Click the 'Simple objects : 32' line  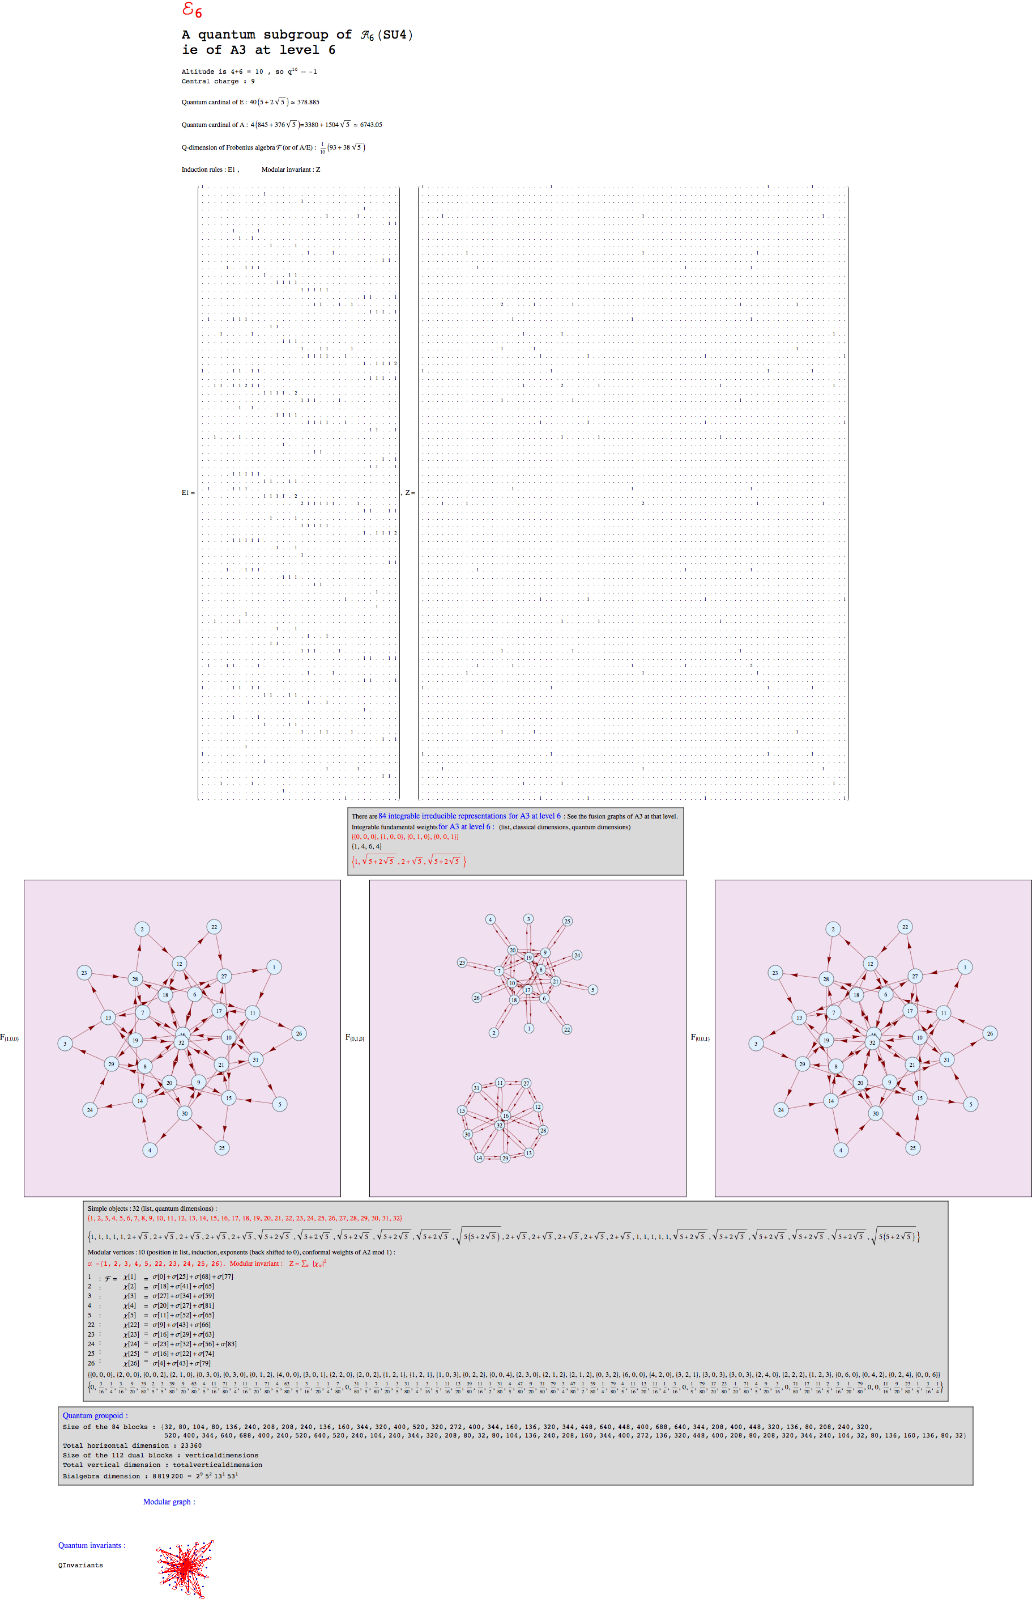152,1209
